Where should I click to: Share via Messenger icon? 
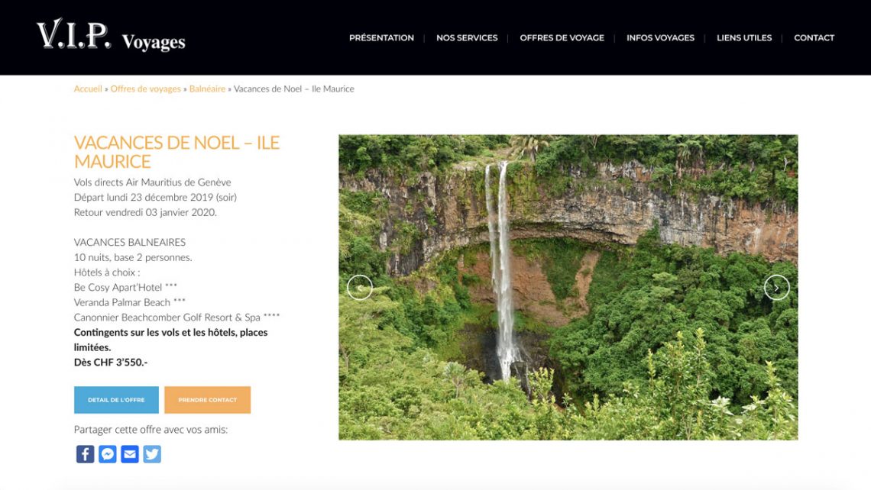[x=107, y=454]
